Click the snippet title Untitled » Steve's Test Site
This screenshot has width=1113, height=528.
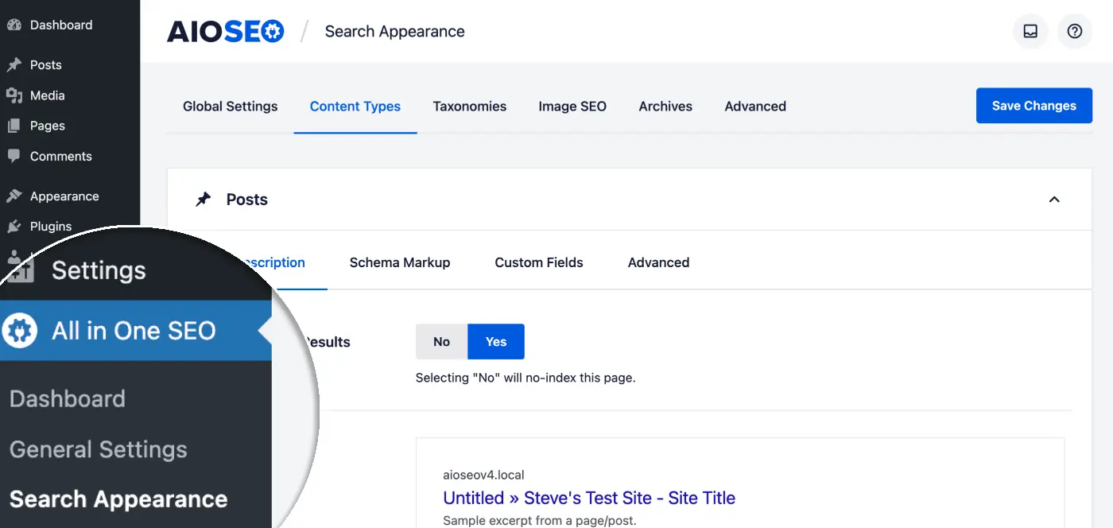click(589, 499)
